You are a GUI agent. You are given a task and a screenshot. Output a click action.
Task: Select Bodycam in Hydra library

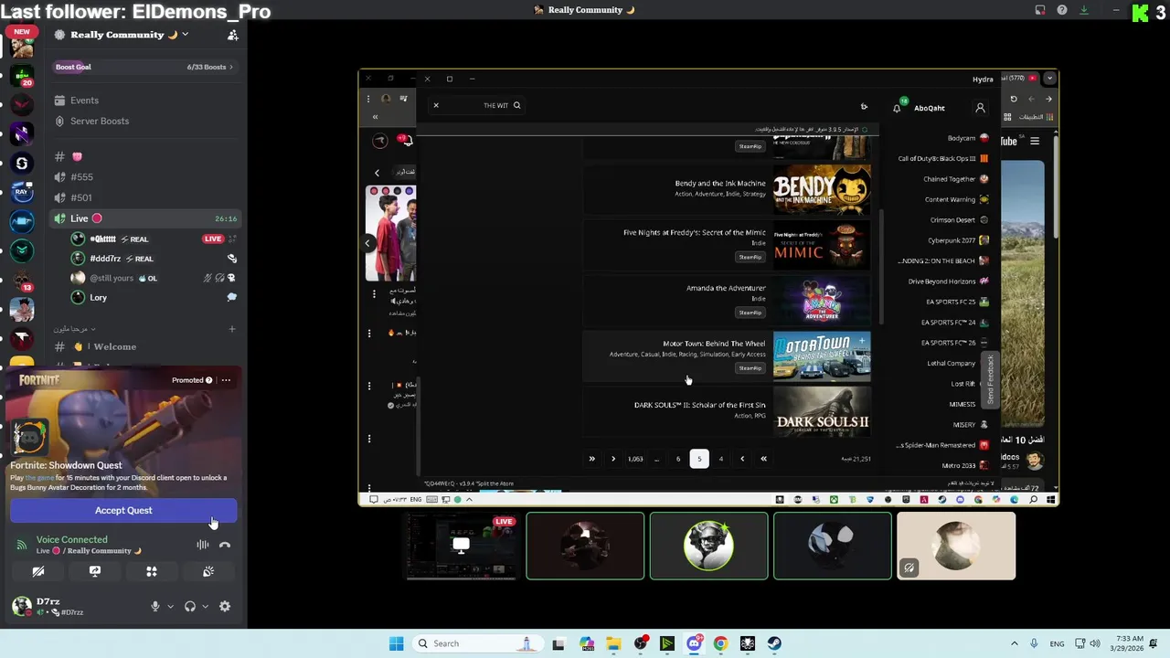968,138
